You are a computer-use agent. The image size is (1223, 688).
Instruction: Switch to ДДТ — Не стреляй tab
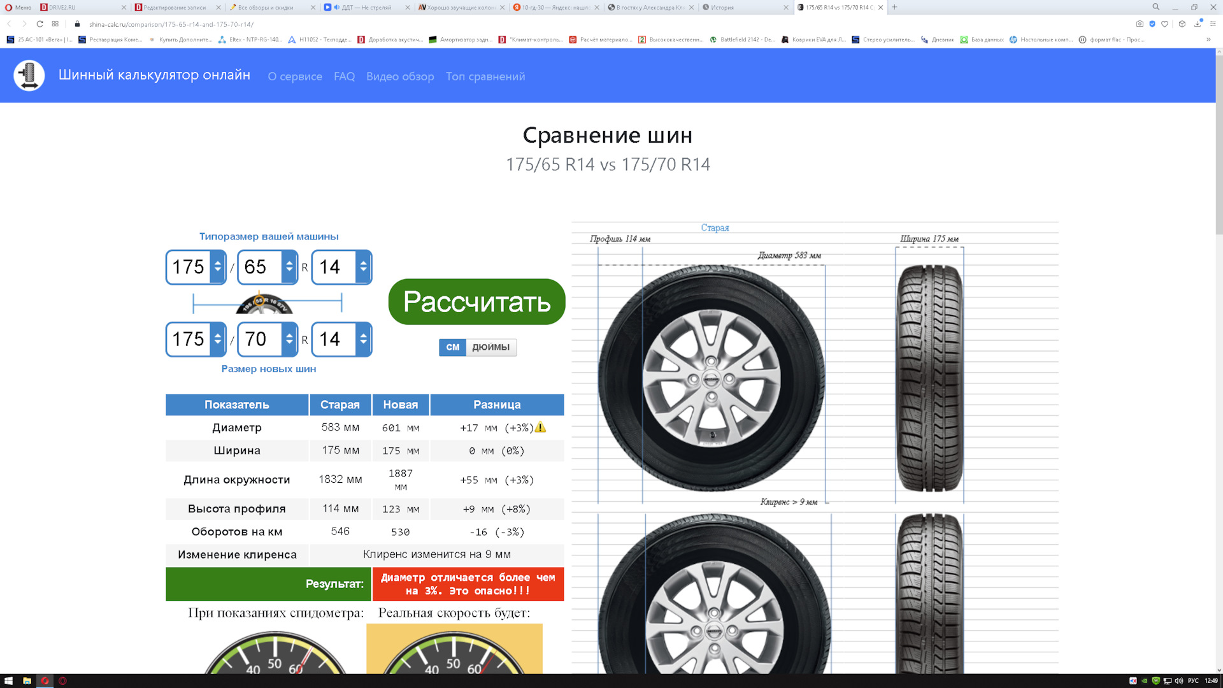[366, 8]
